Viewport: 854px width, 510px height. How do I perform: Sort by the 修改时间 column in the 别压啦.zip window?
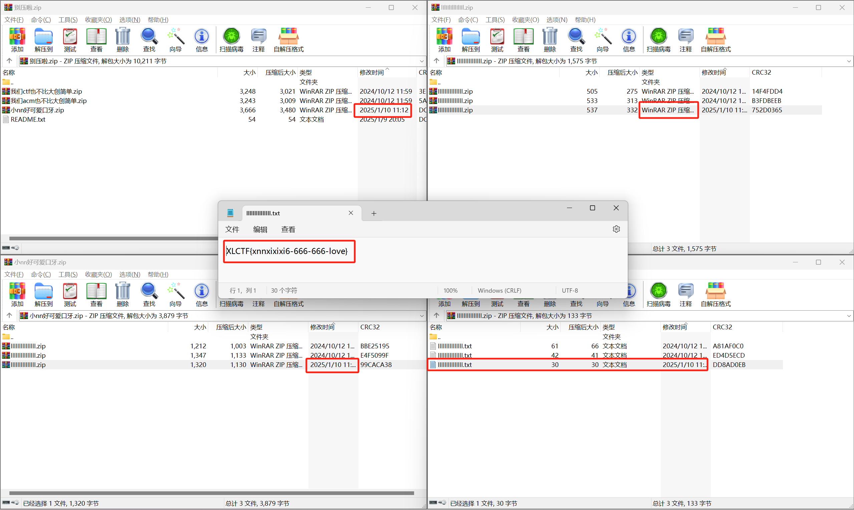coord(372,73)
